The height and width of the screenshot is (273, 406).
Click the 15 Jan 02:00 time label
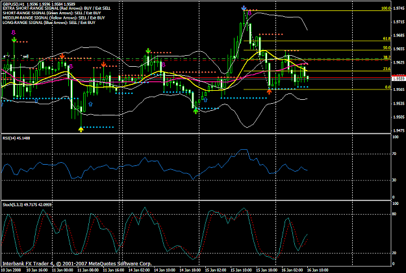[x=216, y=270]
